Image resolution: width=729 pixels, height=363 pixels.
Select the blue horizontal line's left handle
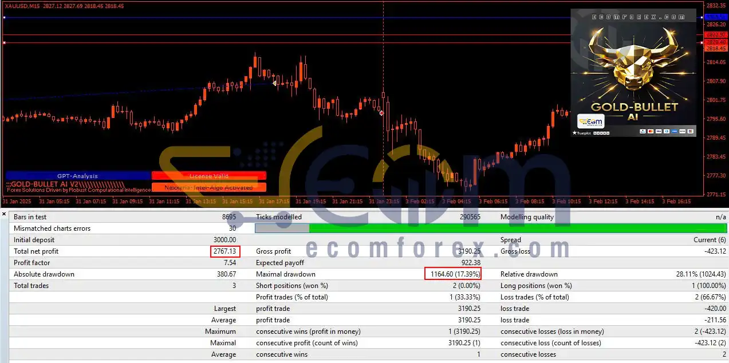pos(4,18)
